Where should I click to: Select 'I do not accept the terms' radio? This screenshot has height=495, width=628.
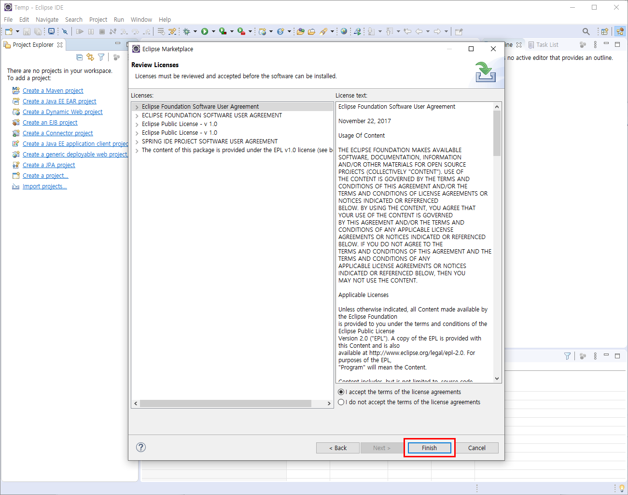[x=341, y=402]
